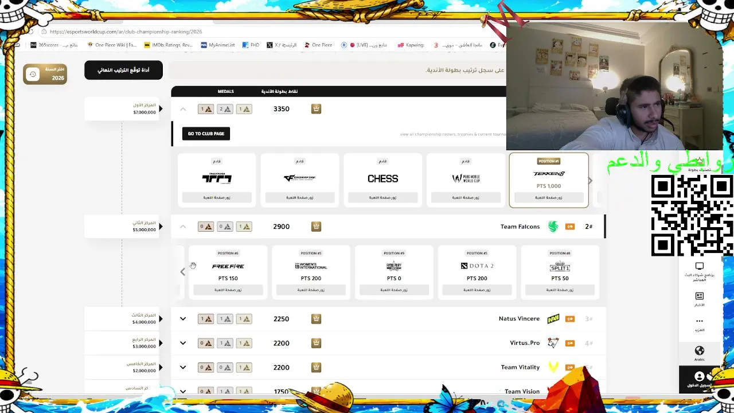This screenshot has width=734, height=413.
Task: Collapse the 3350-point first club row
Action: point(183,109)
